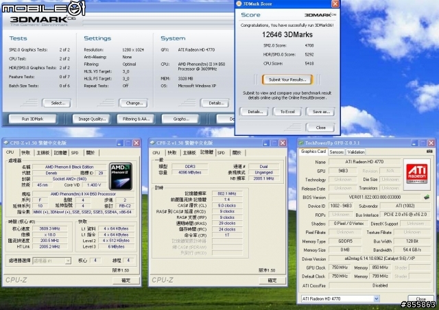Click the AMD Phenom II logo in CPU-Z
439x310 pixels.
tap(121, 176)
